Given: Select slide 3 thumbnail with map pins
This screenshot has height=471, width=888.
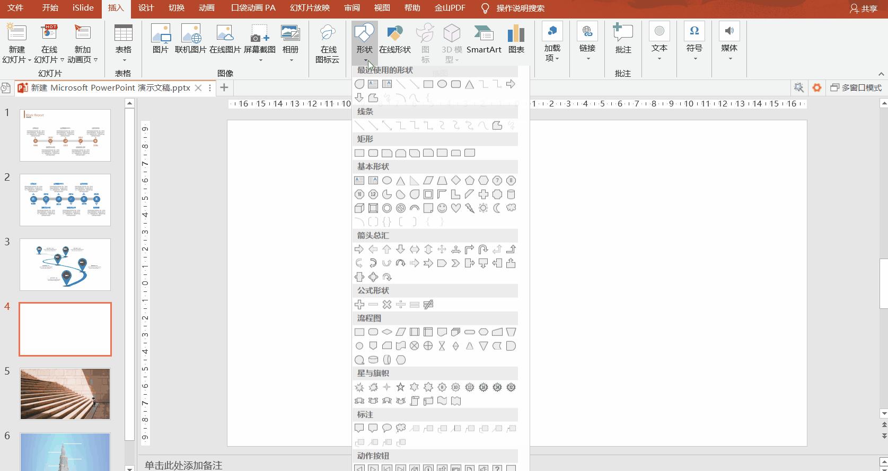Looking at the screenshot, I should [x=65, y=264].
